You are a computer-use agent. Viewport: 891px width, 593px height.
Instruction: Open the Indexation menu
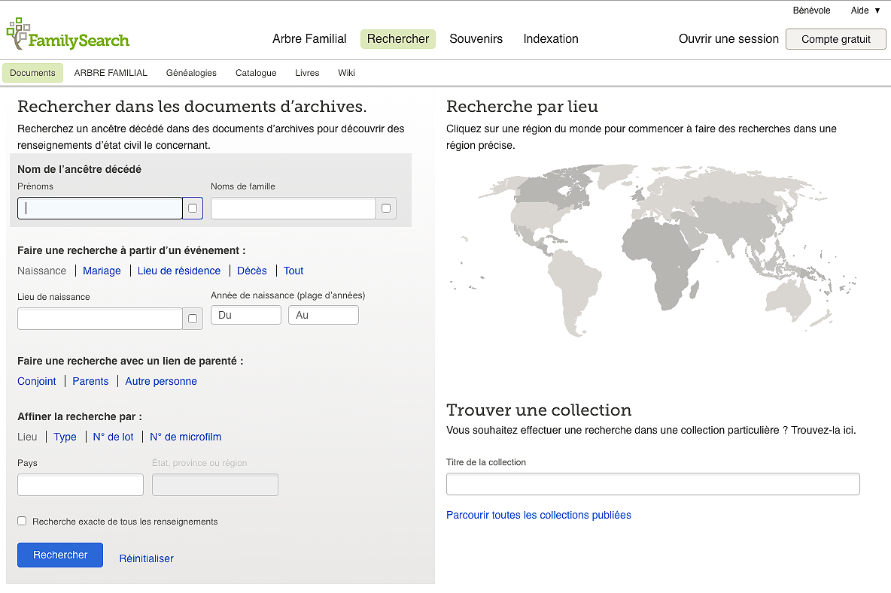pos(551,38)
